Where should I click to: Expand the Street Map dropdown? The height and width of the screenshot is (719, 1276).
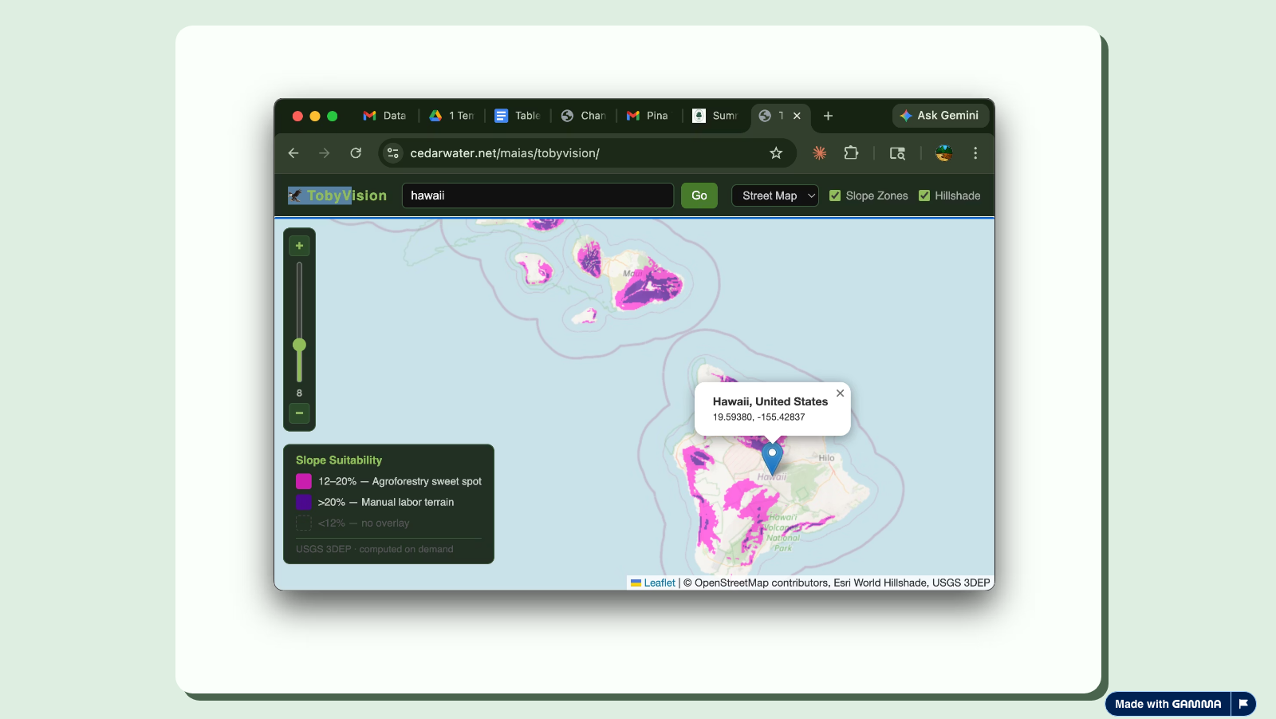(774, 196)
